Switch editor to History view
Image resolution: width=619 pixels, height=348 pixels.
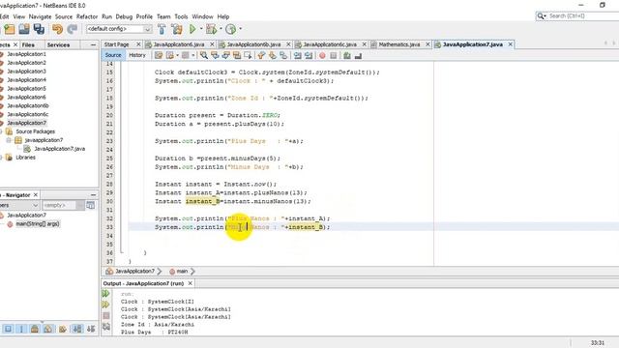[137, 55]
